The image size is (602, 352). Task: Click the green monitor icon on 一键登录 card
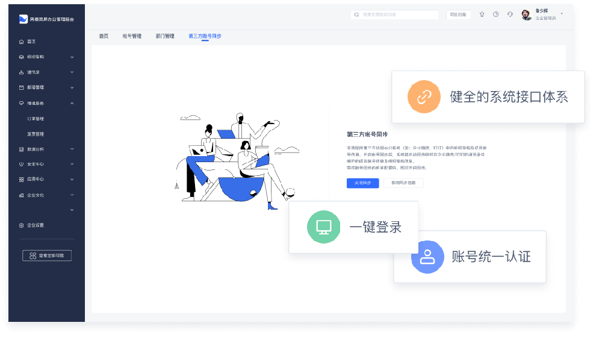point(324,227)
